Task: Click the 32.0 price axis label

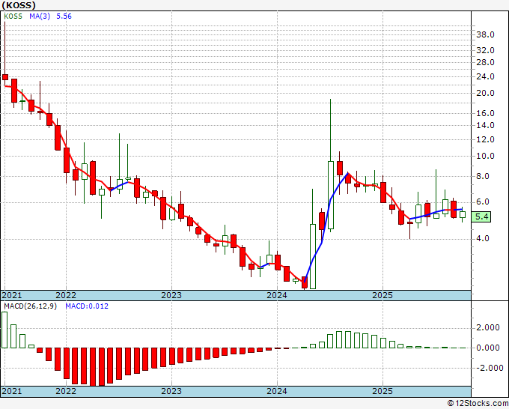Action: pos(485,50)
